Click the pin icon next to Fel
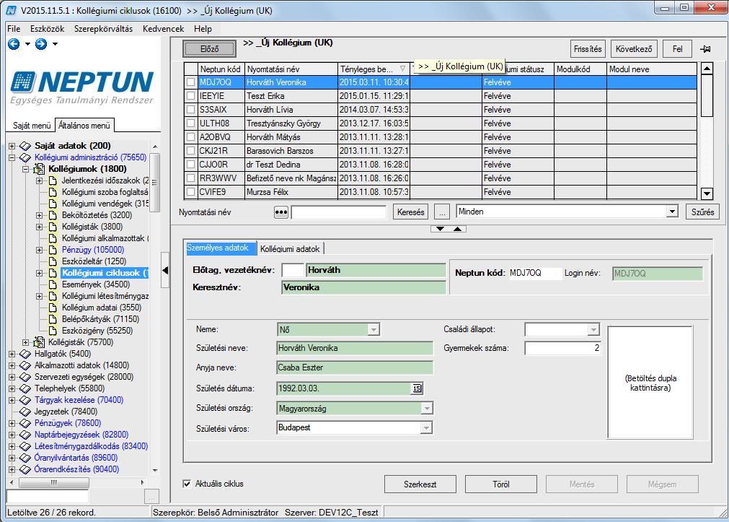This screenshot has width=729, height=522. pos(705,49)
